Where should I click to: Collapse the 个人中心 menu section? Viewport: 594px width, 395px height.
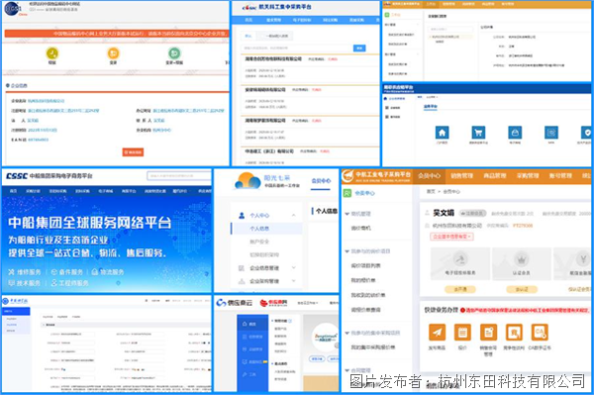click(294, 215)
